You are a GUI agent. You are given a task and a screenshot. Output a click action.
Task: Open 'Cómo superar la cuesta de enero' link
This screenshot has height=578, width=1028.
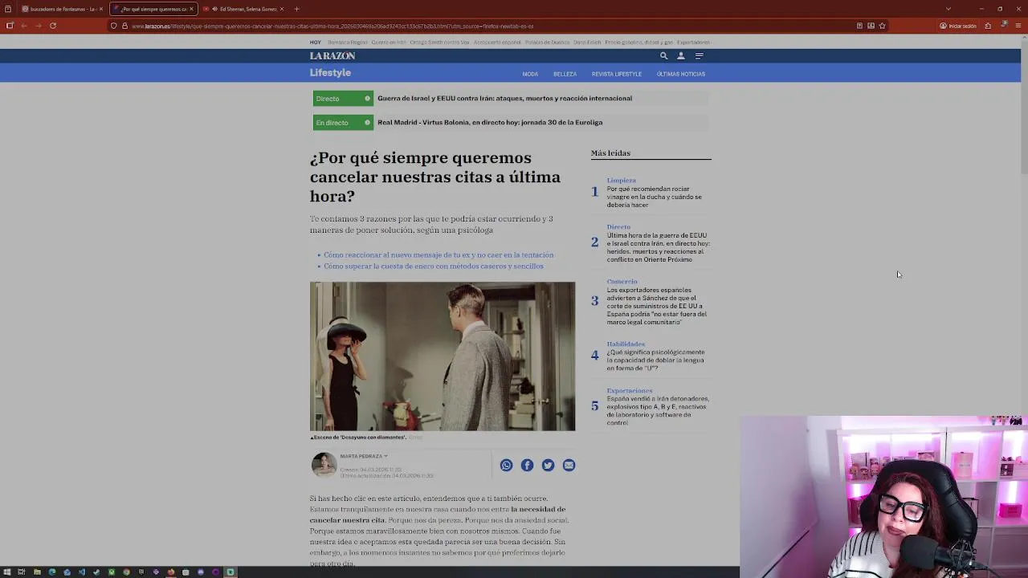click(x=434, y=266)
